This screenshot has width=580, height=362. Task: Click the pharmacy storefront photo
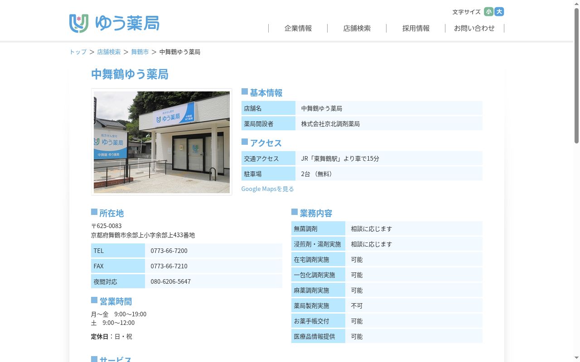[x=162, y=142]
